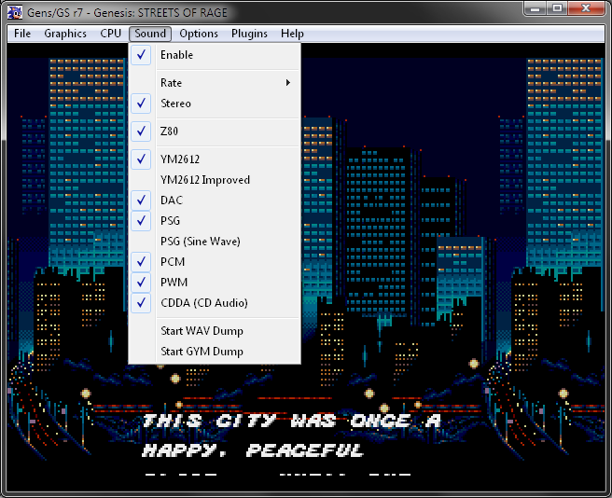Open the File menu
This screenshot has height=498, width=612.
22,34
